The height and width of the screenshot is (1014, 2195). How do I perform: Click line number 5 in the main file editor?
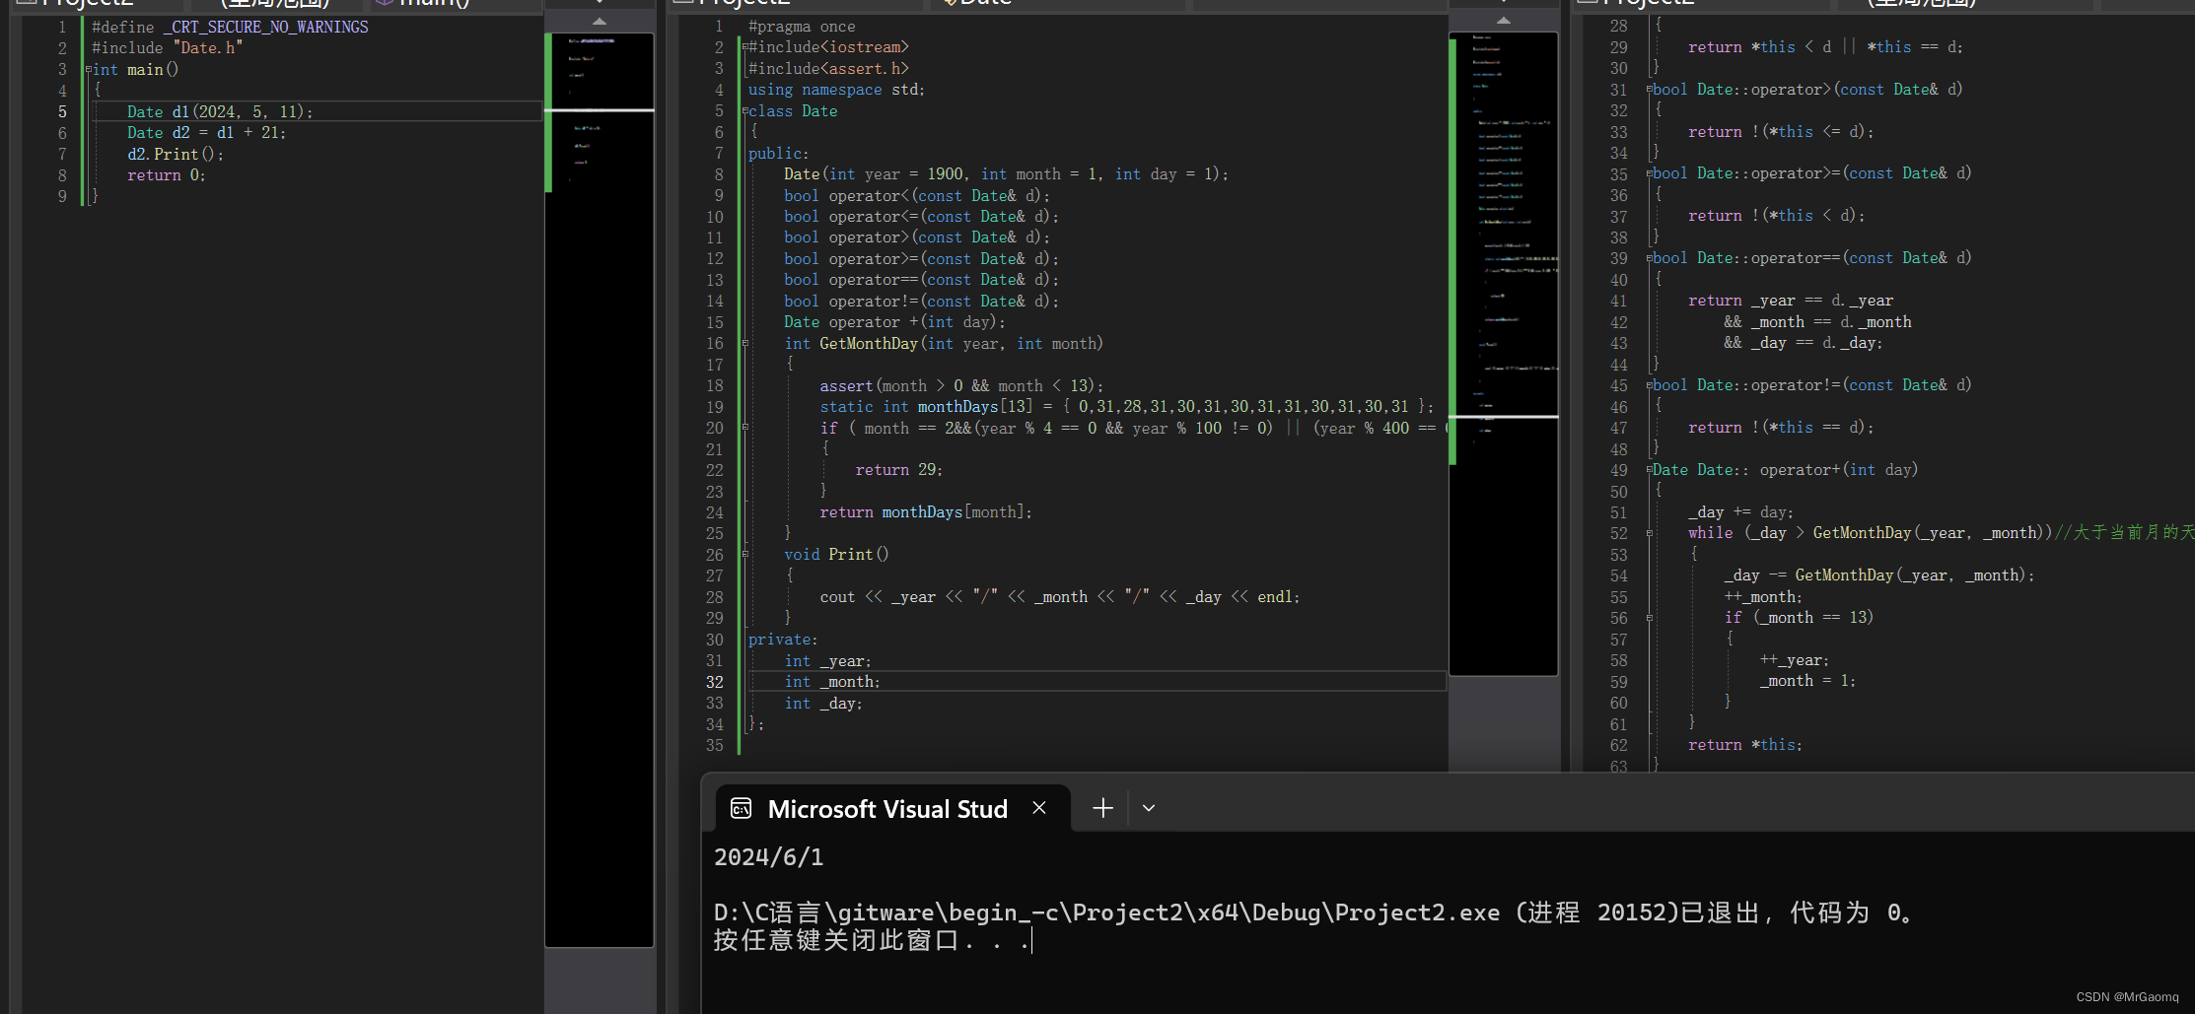(62, 112)
